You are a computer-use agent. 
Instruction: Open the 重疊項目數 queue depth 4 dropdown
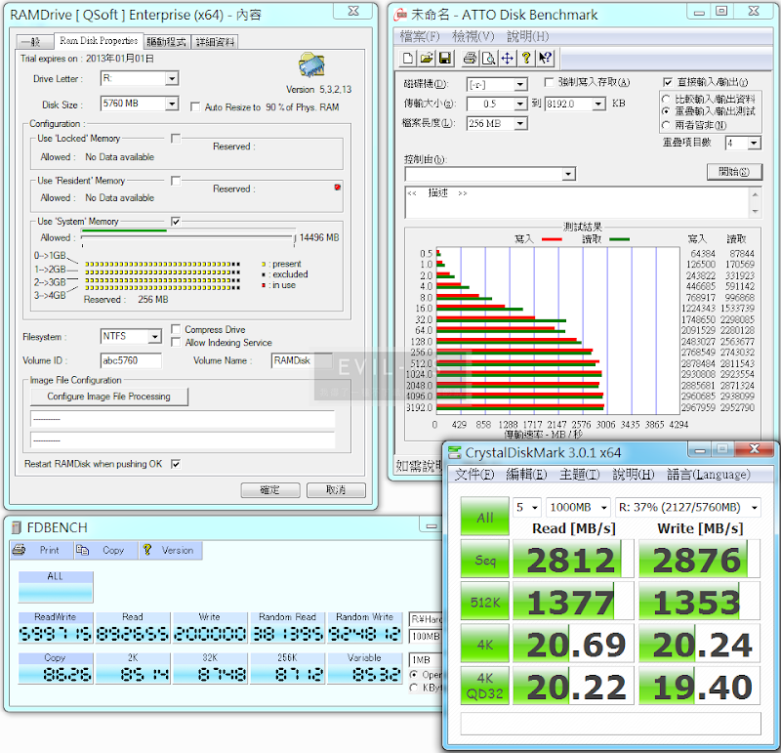(x=754, y=143)
